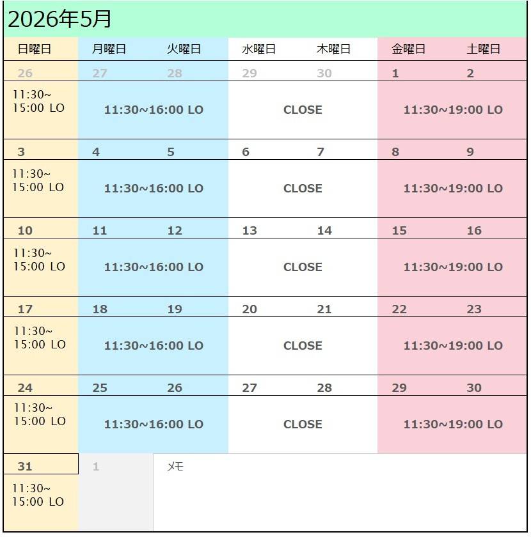
Task: Click date 10 in the Sunday column
Action: [x=25, y=231]
